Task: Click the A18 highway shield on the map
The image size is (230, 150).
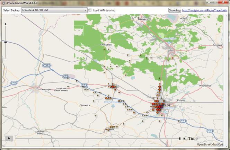Action: coord(47,65)
